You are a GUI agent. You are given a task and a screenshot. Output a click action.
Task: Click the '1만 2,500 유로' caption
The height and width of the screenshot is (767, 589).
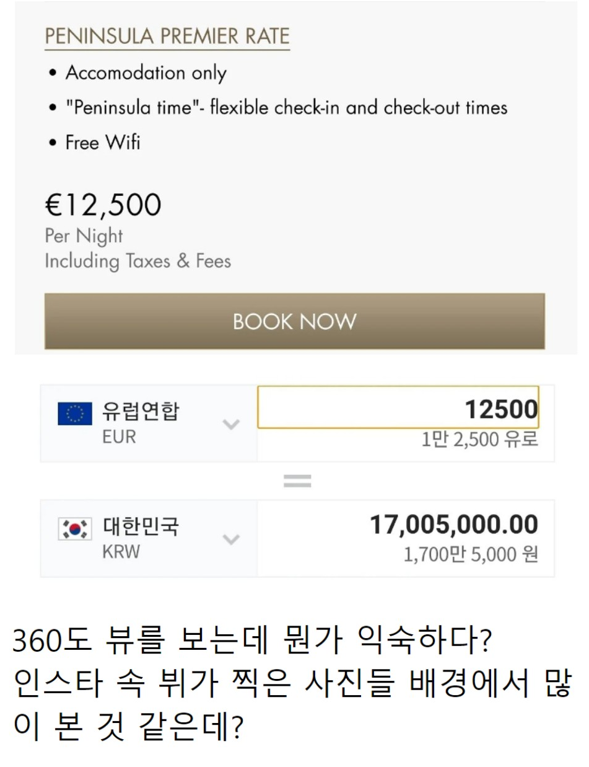(x=480, y=440)
